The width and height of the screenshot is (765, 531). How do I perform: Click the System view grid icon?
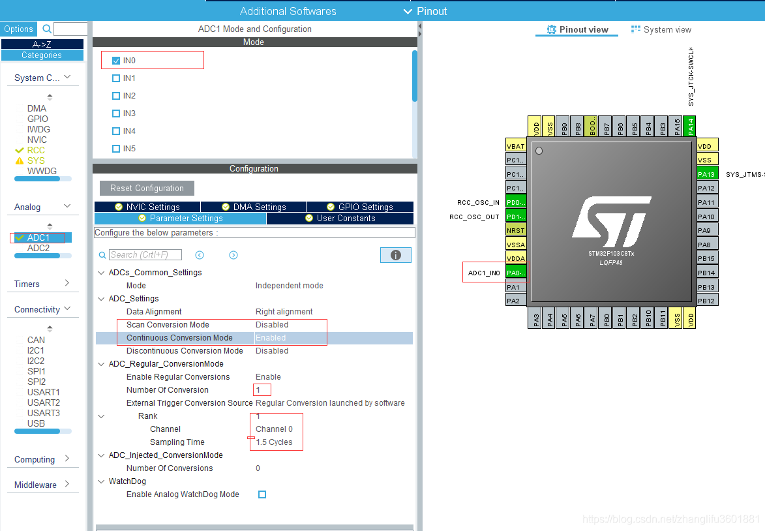coord(636,29)
